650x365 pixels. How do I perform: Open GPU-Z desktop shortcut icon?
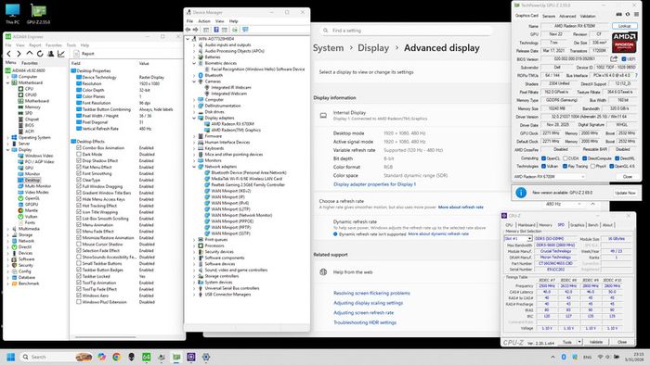point(38,14)
